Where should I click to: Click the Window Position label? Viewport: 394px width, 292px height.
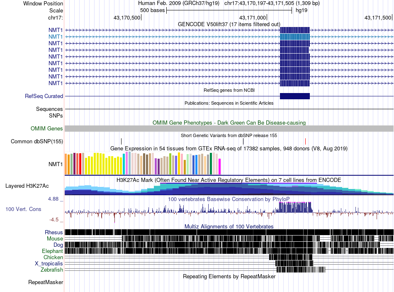43,3
